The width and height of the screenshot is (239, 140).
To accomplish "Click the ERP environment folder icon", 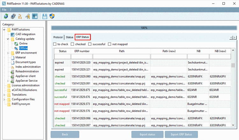I will click(13, 53).
